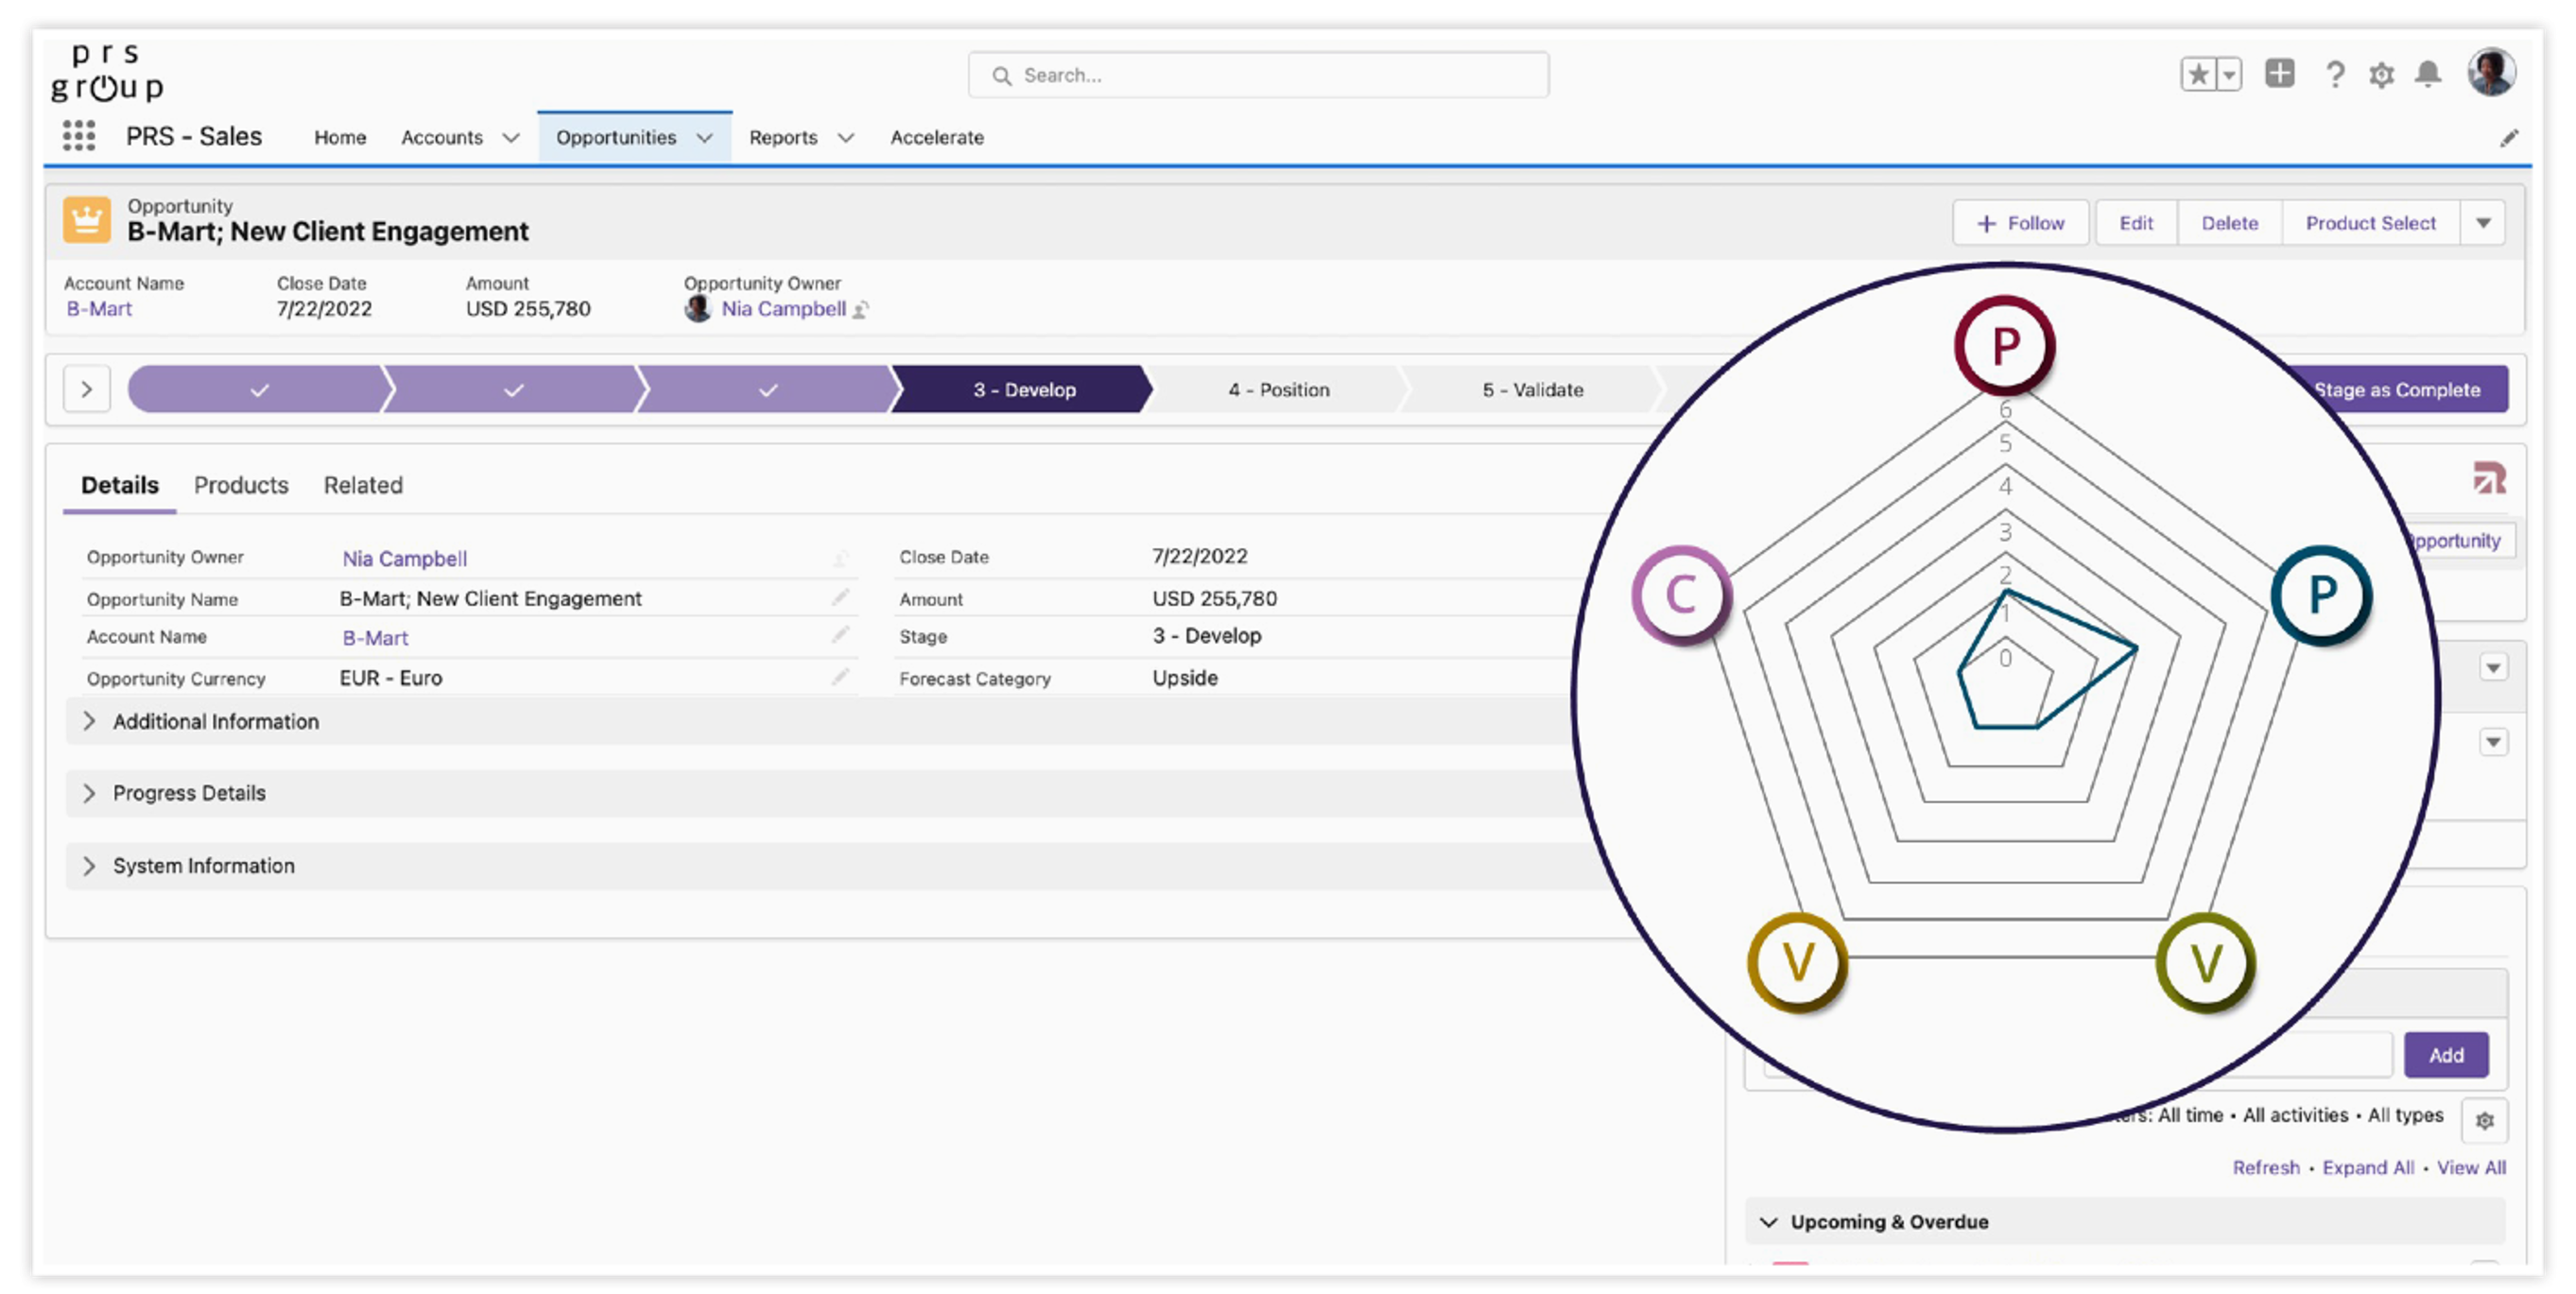
Task: Select the Related tab
Action: 362,486
